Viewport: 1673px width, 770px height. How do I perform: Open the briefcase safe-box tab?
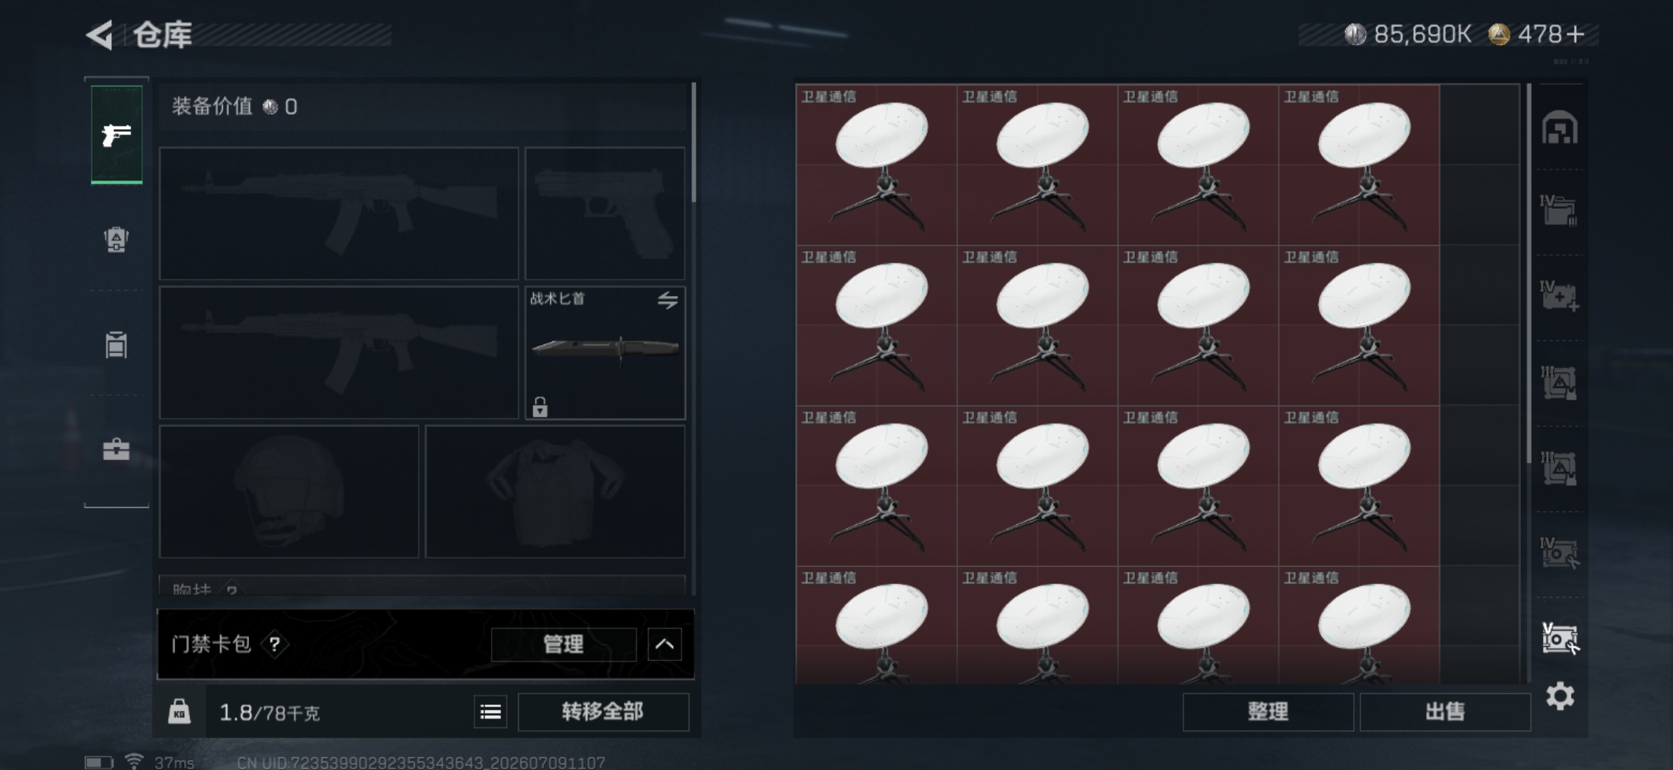116,449
